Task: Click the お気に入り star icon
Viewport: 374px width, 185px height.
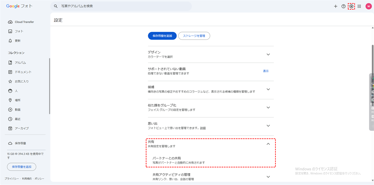Action: coord(10,81)
